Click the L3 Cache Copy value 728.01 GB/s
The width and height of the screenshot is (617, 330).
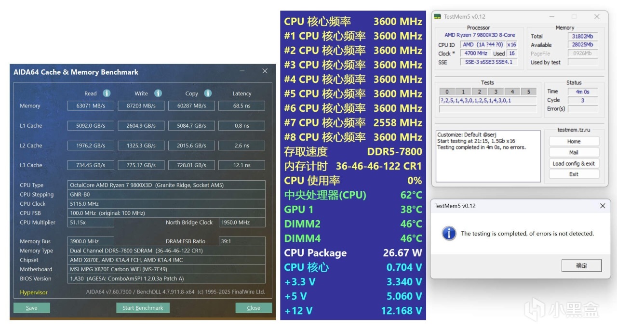coord(191,165)
